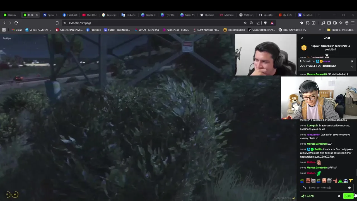357x201 pixels.
Task: Open Inbox | Donoclip bookmark
Action: click(234, 30)
